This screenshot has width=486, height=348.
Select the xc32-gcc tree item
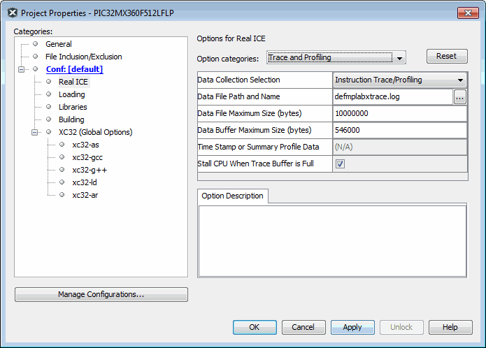point(87,157)
